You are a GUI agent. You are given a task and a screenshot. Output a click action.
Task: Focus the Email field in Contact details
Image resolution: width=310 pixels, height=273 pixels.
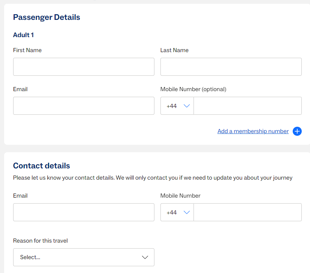coord(84,212)
